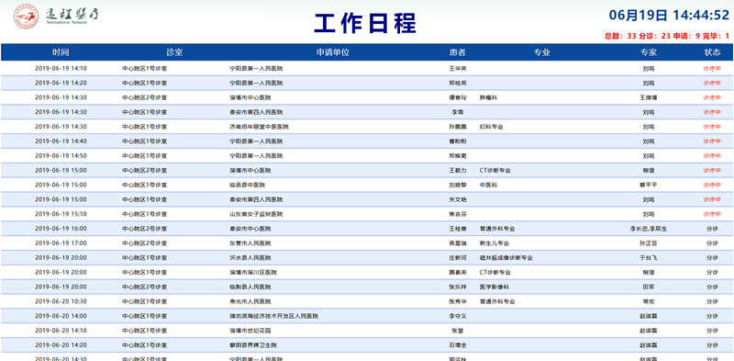Click patient name 张秀华
Viewport: 734px width, 361px height.
458,301
